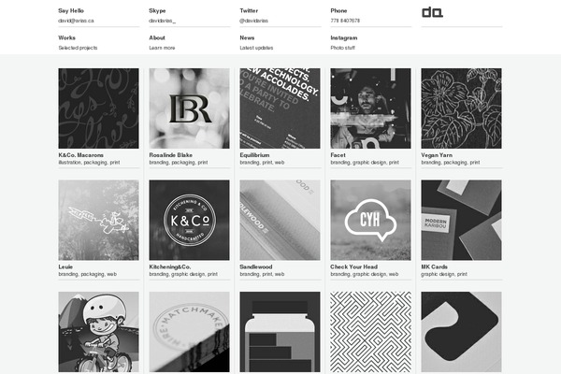561x374 pixels.
Task: Click the CYH cloud logo thumbnail
Action: point(370,220)
